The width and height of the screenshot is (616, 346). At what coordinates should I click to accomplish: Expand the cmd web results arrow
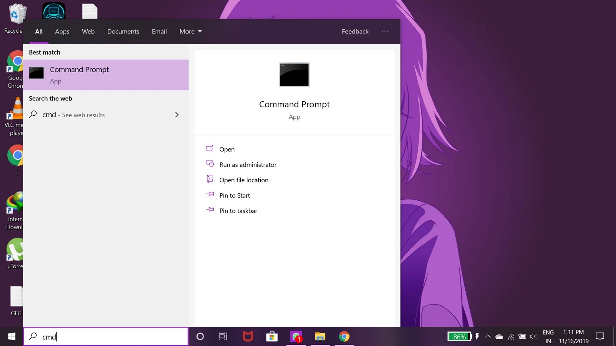pyautogui.click(x=177, y=115)
